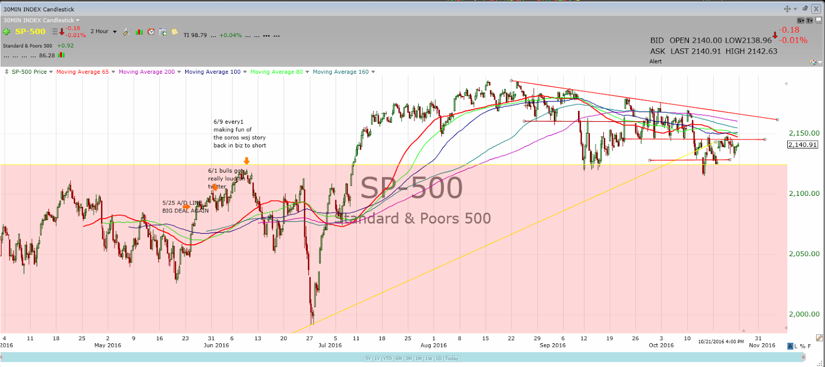Click the OPEN 2140.00 quote value
825x367 pixels.
pyautogui.click(x=696, y=40)
